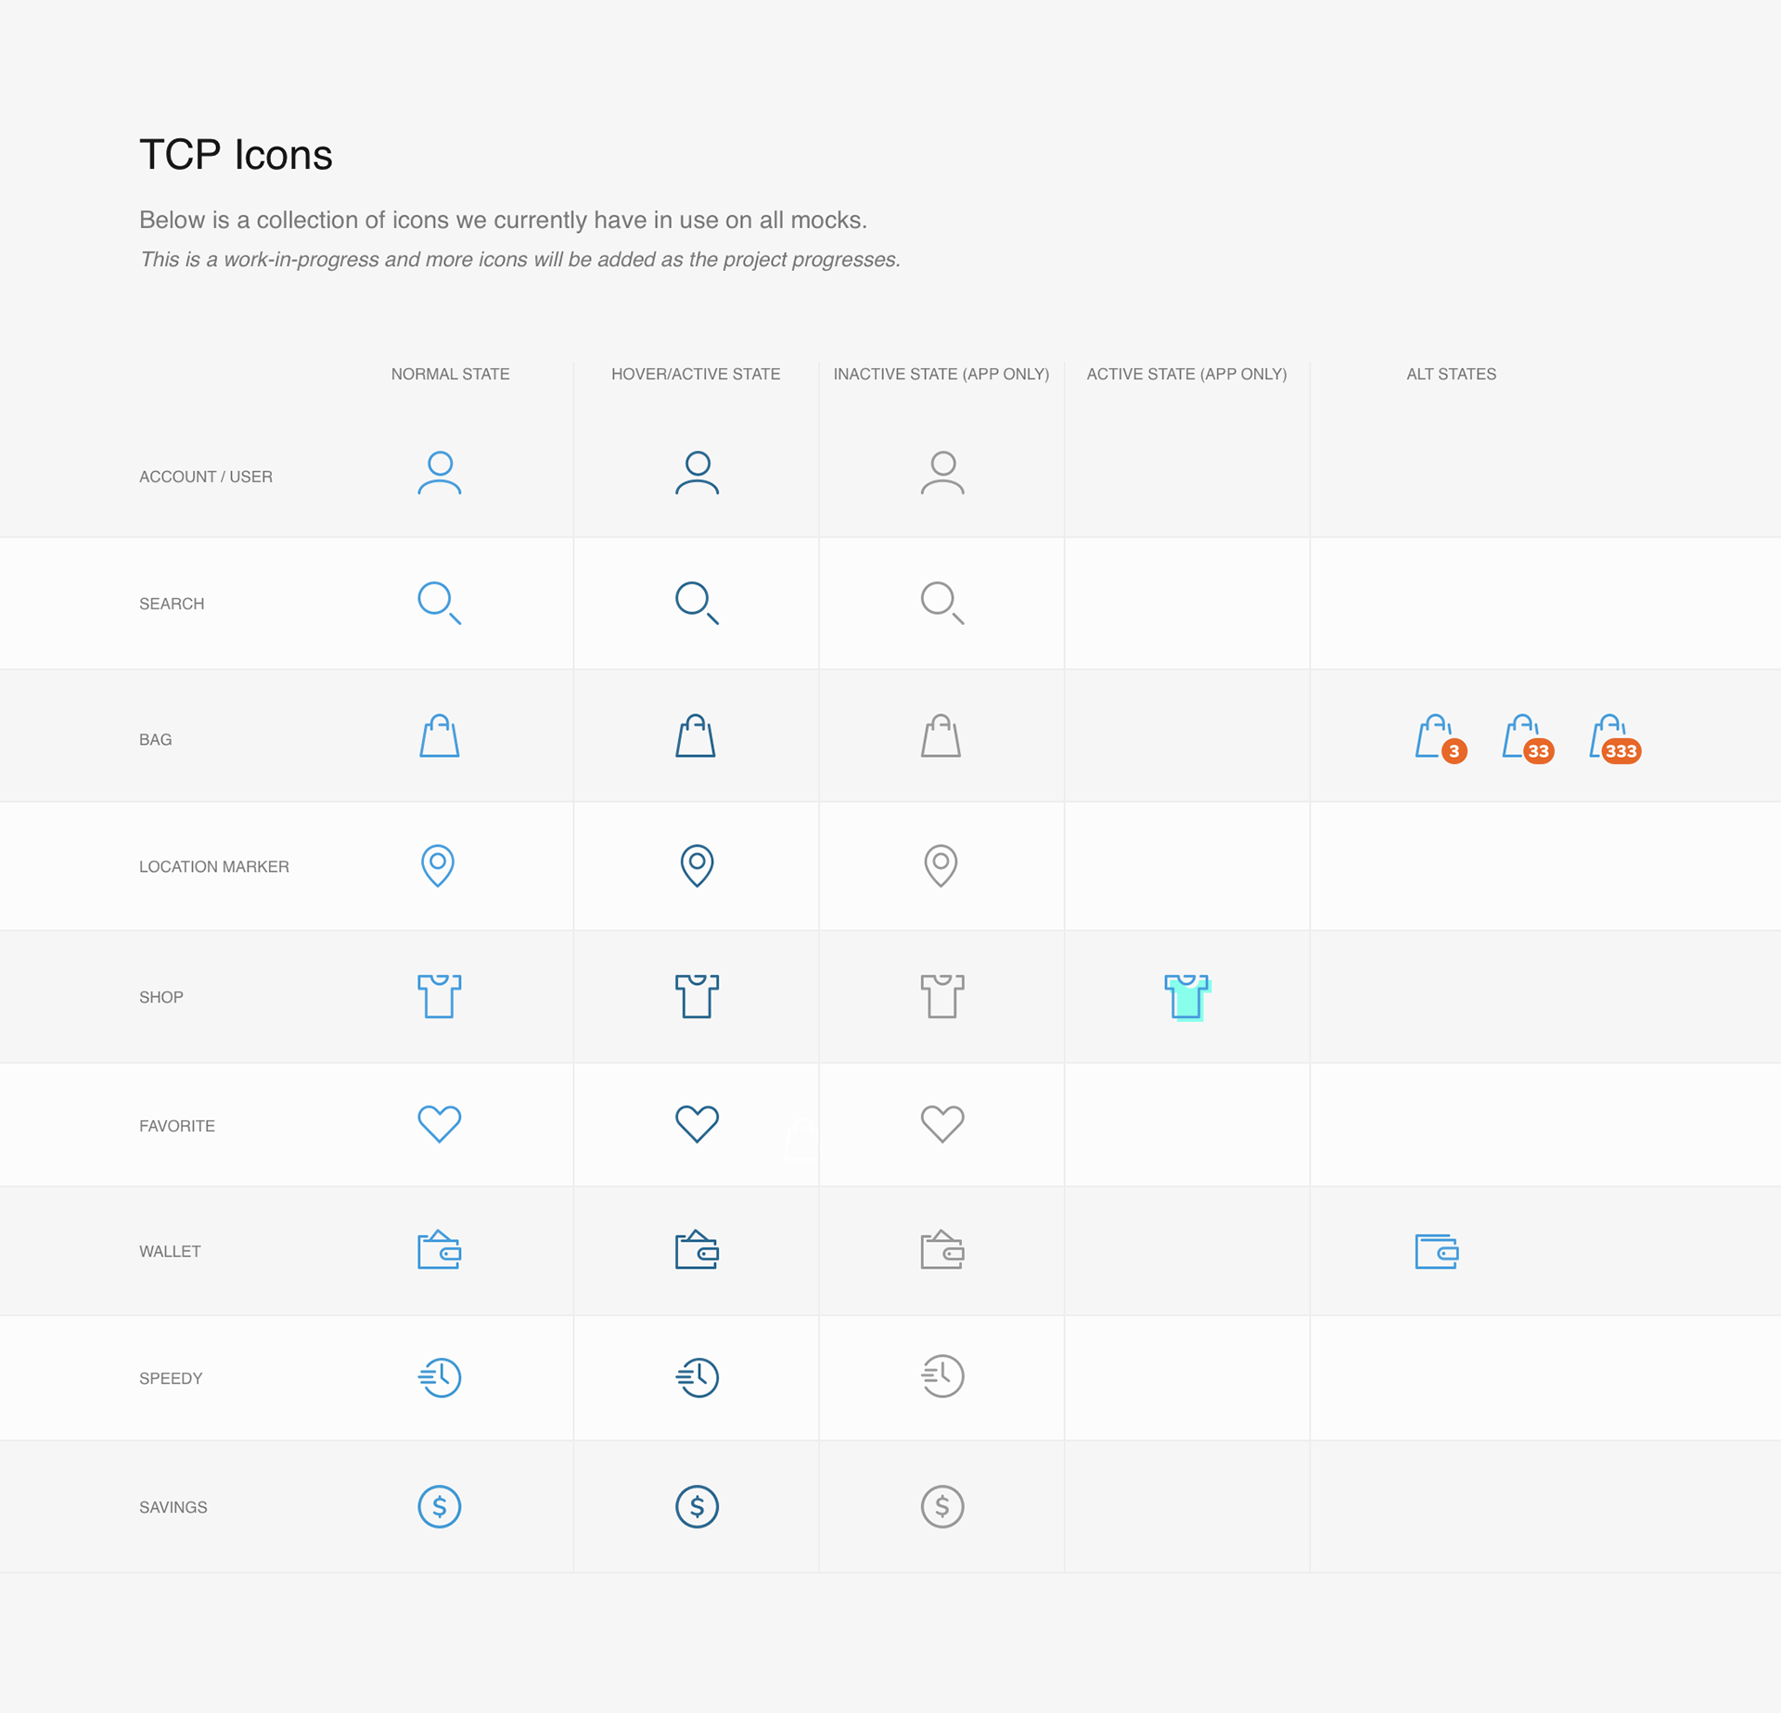Viewport: 1781px width, 1713px height.
Task: Select the bag icon with badge 3
Action: coord(1441,739)
